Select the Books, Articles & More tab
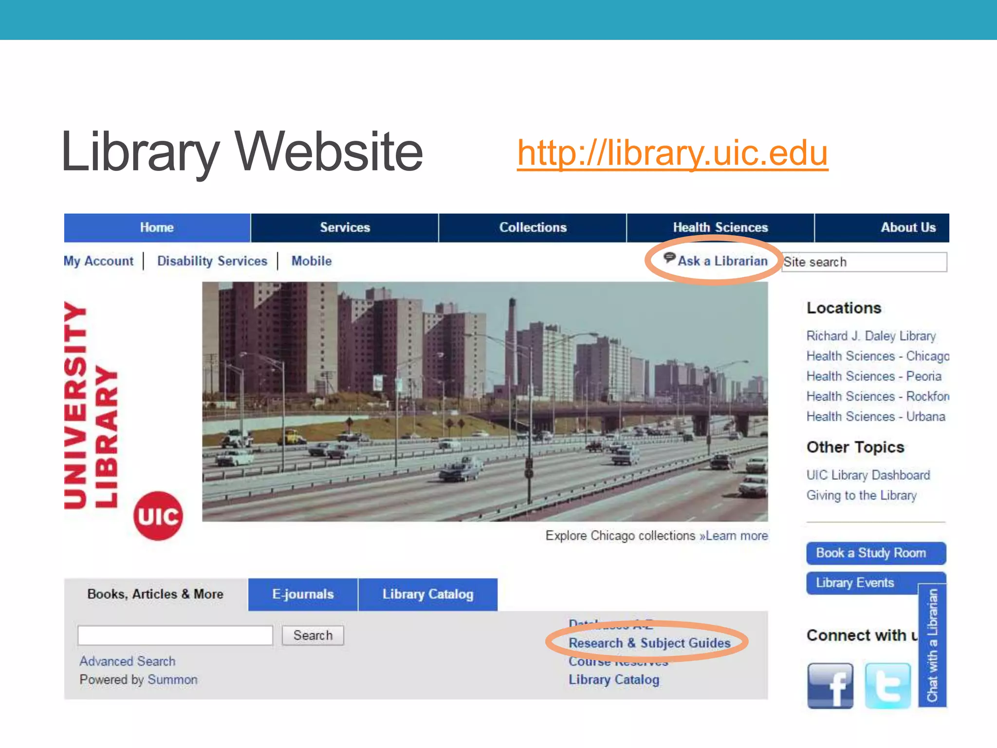The image size is (997, 748). click(x=156, y=594)
